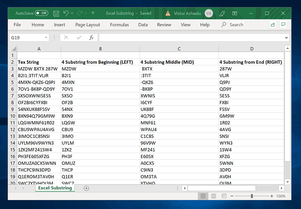
Task: Click the Redo arrow icon
Action: tap(80, 13)
